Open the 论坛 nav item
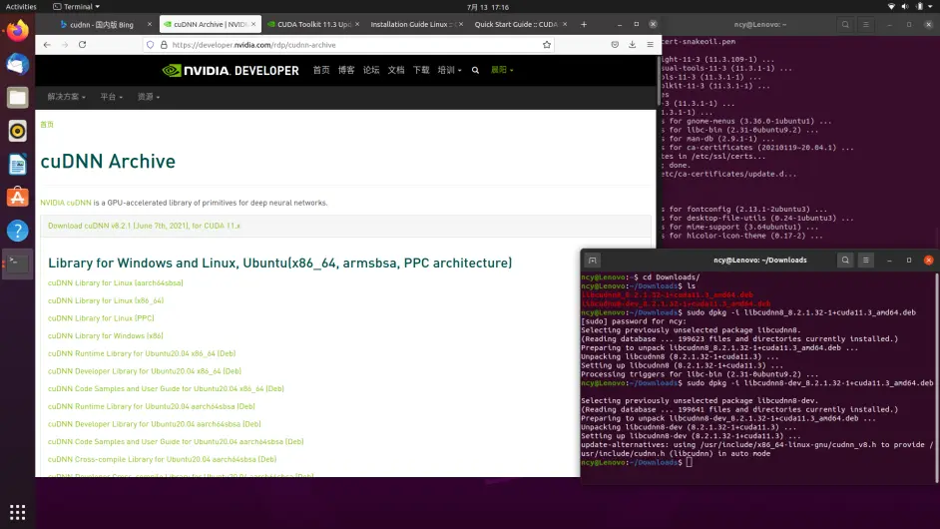The height and width of the screenshot is (529, 940). (371, 70)
